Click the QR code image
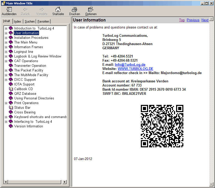 [162, 126]
